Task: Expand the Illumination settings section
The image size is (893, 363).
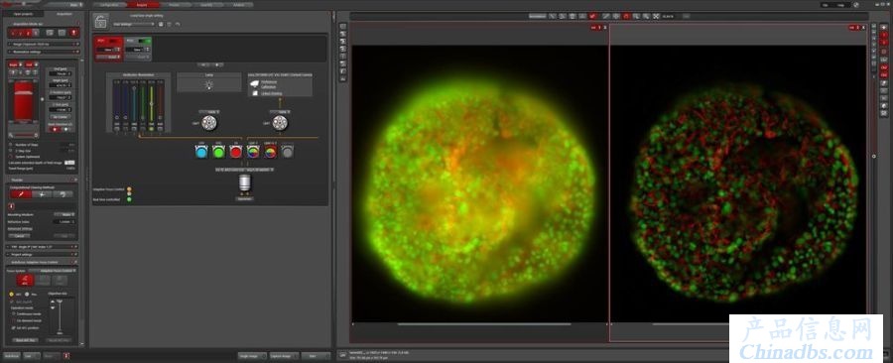Action: (44, 52)
